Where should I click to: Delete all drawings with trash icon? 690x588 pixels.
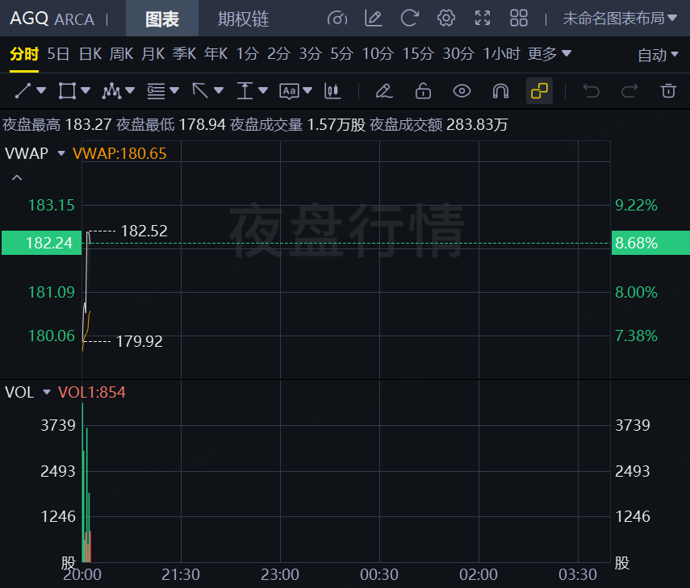tap(667, 90)
